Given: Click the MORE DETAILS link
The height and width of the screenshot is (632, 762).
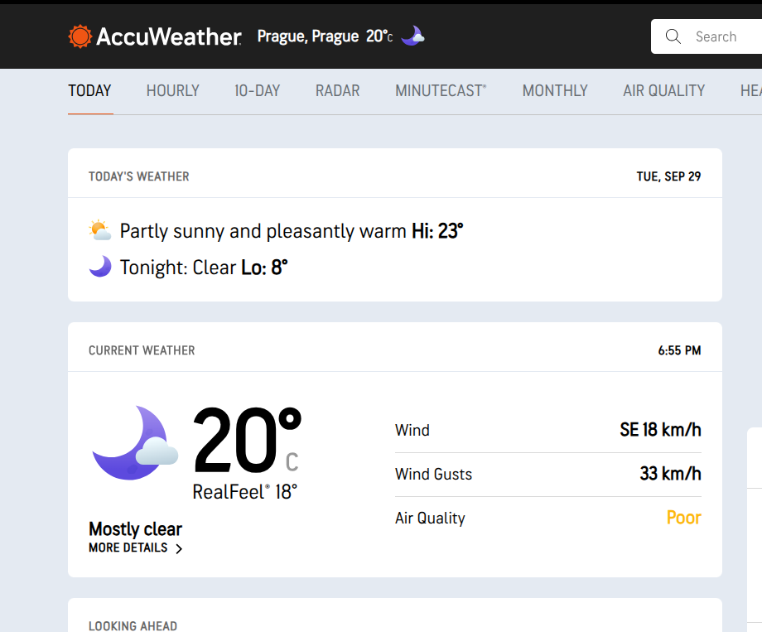Looking at the screenshot, I should [x=128, y=548].
